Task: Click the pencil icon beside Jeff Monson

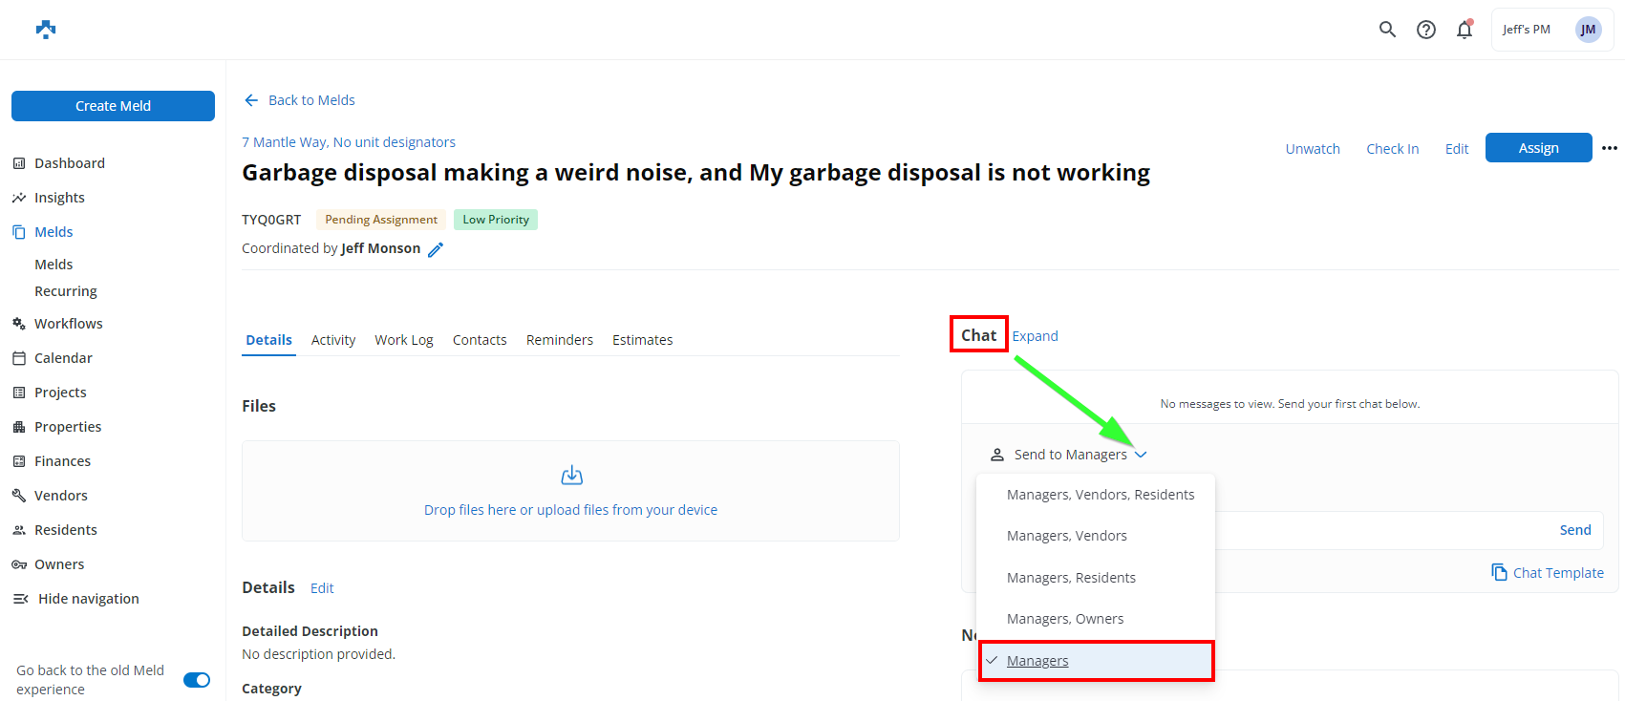Action: pos(436,249)
